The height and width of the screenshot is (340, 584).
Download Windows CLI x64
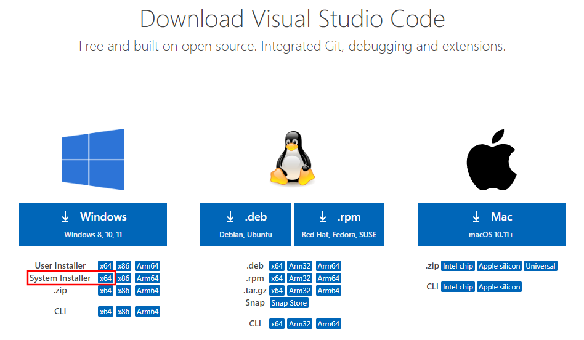coord(105,311)
